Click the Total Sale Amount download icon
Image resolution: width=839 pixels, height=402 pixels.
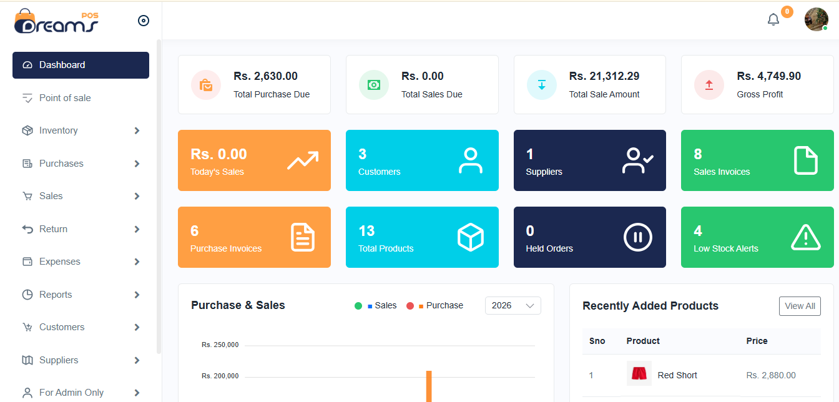pyautogui.click(x=542, y=84)
